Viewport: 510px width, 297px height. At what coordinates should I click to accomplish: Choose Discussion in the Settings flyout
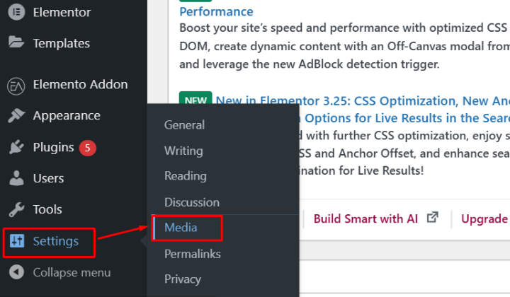191,202
